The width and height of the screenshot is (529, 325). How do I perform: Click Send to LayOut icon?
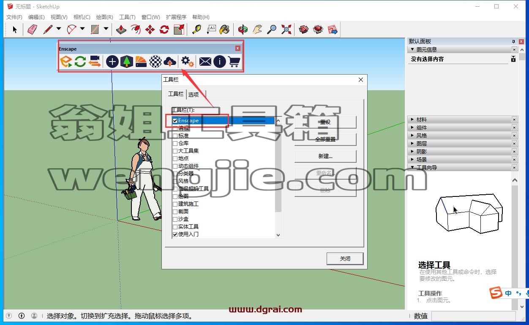(333, 29)
